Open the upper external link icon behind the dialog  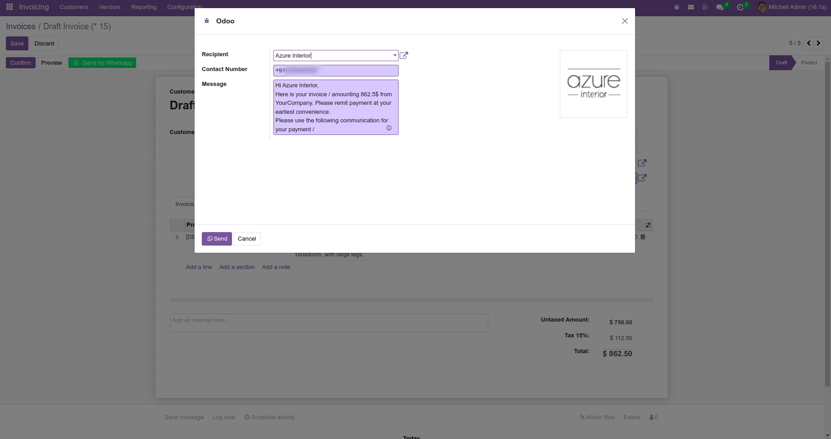tap(642, 163)
